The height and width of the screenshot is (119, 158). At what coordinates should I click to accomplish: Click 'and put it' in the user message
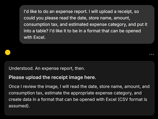[138, 24]
